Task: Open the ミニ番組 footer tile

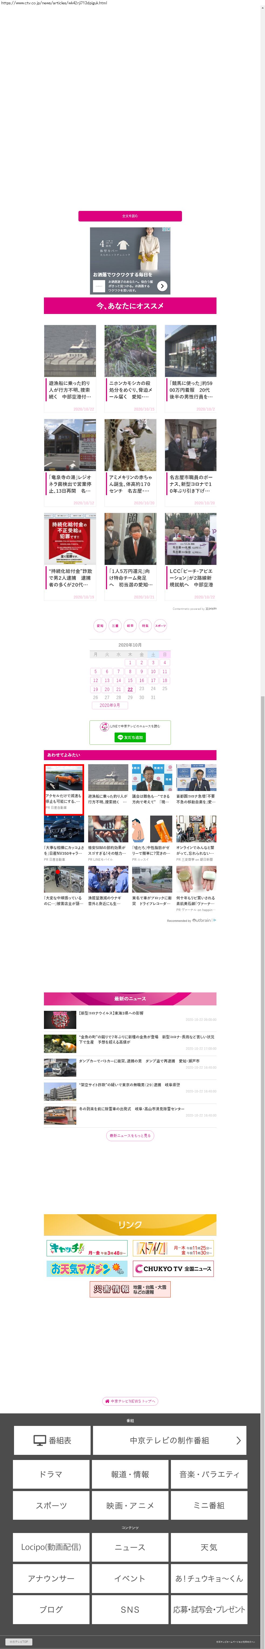Action: (x=209, y=1506)
